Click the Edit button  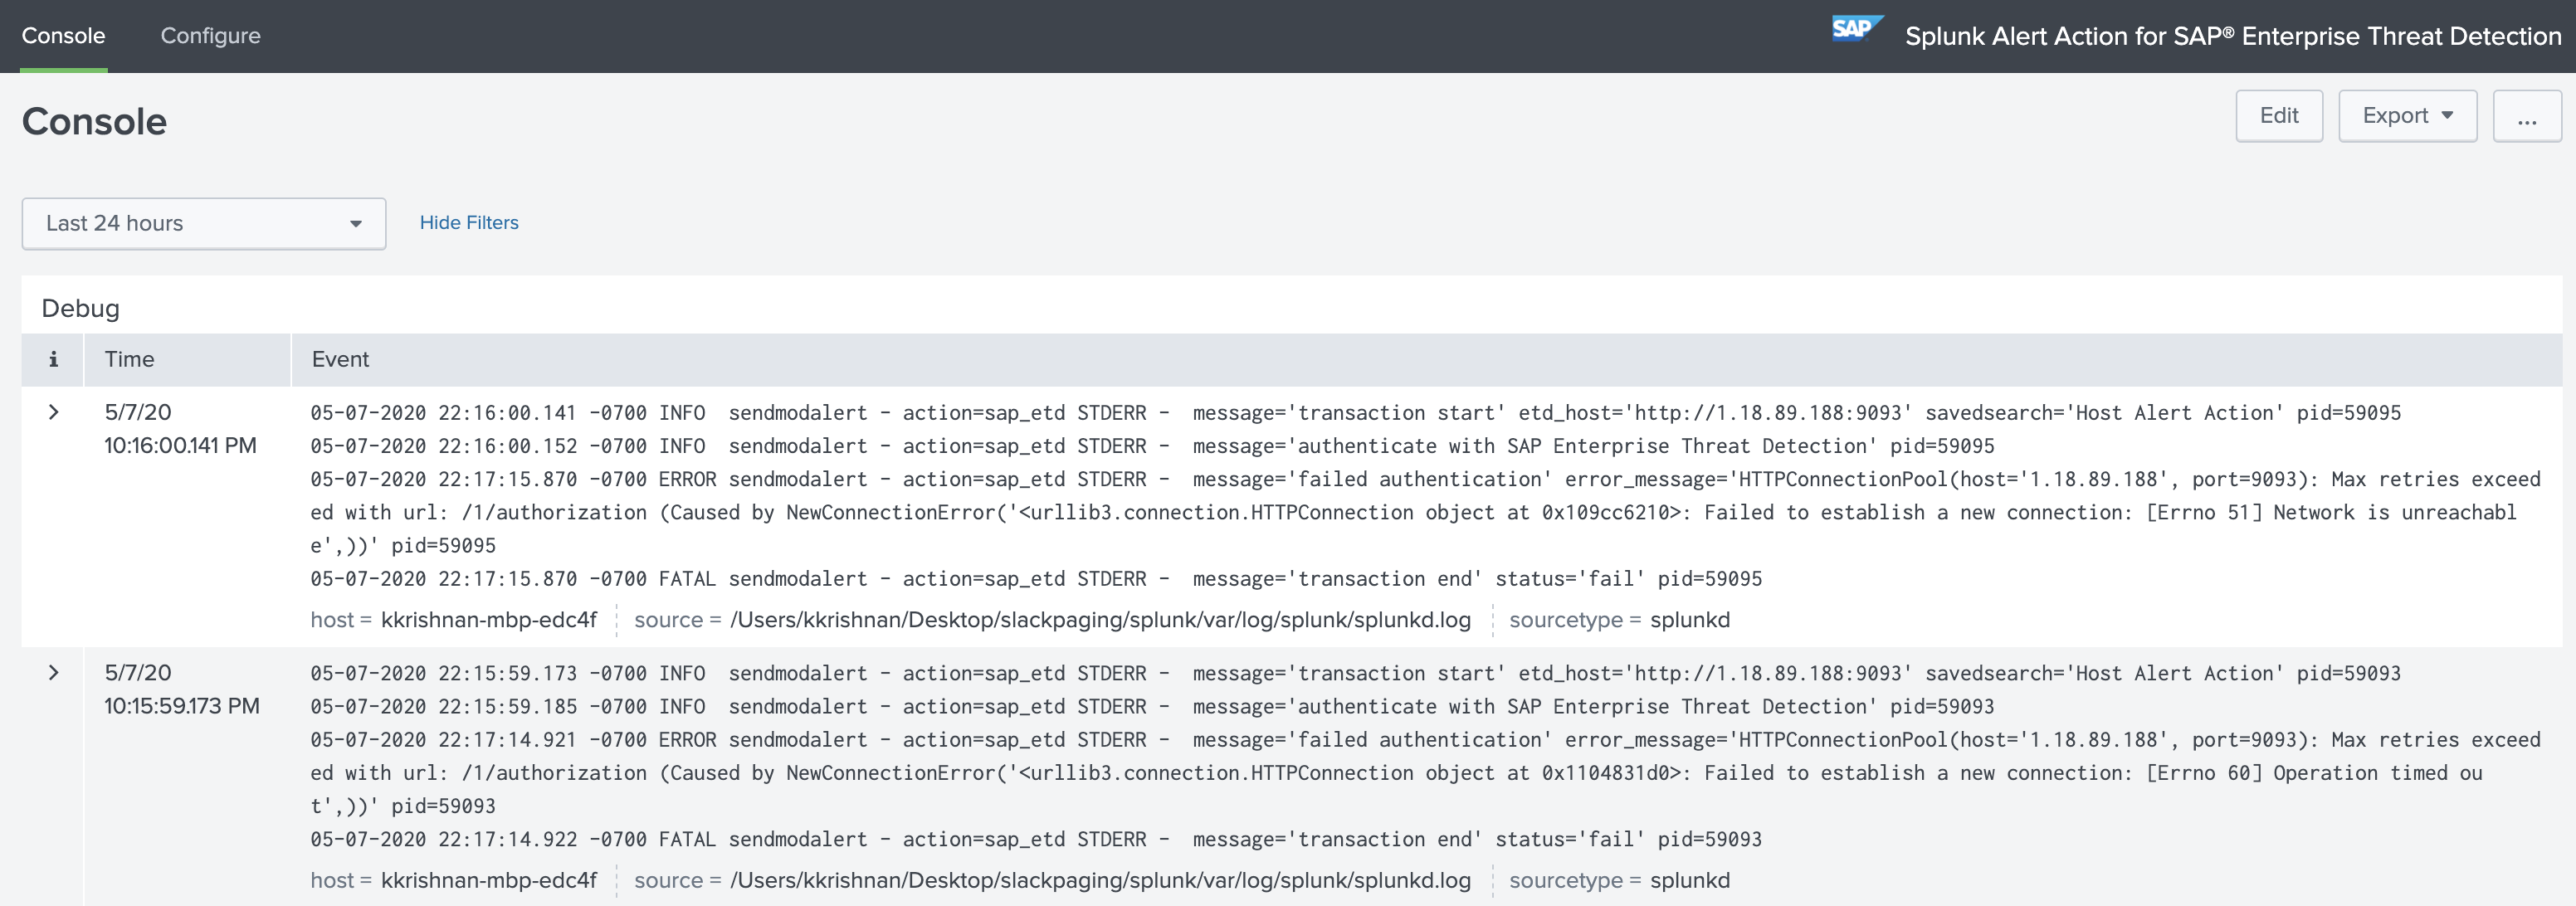pyautogui.click(x=2279, y=115)
